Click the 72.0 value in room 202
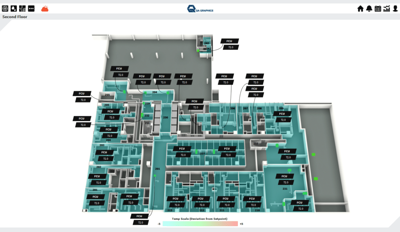Image resolution: width=400 pixels, height=232 pixels. [98, 183]
